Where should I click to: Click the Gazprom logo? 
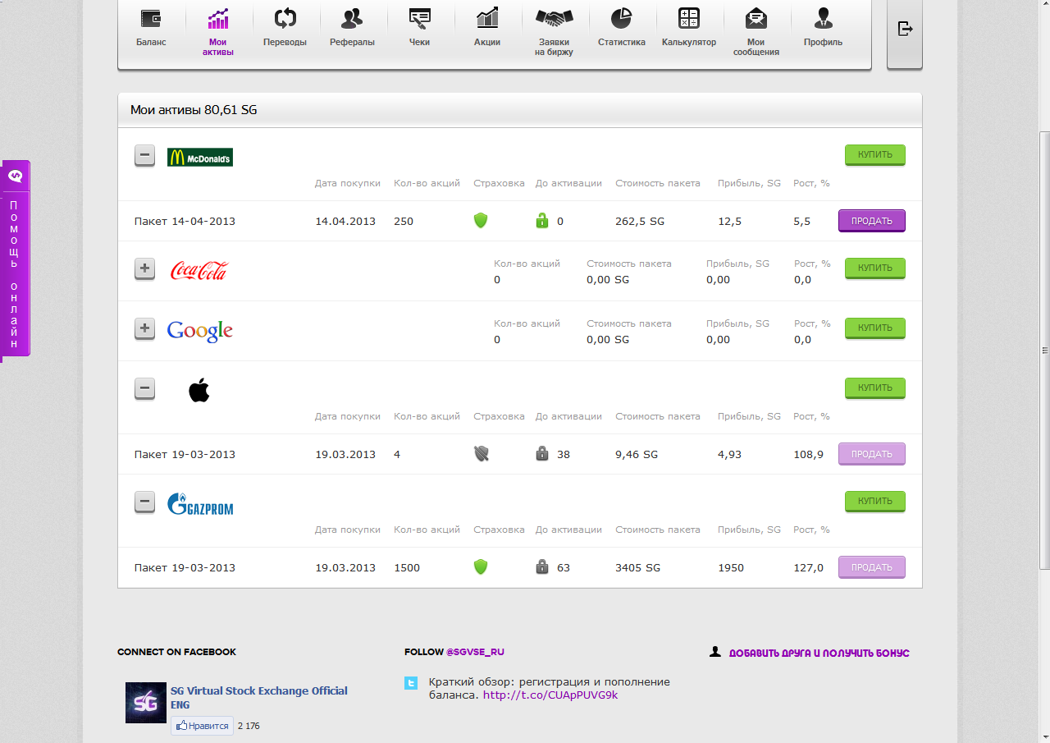(200, 503)
